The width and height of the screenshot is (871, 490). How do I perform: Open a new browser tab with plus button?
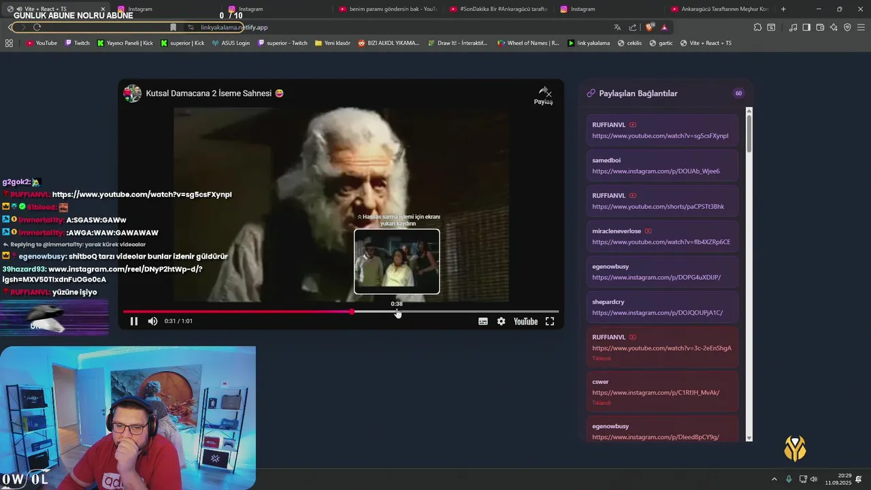tap(783, 9)
